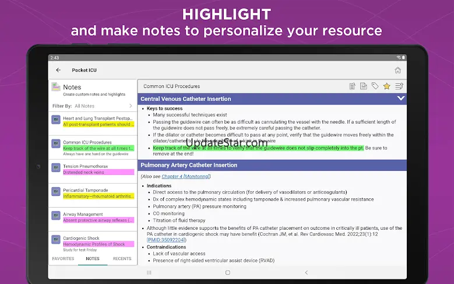Open note icon for Cardiogenic Shock
This screenshot has height=284, width=454.
point(56,239)
